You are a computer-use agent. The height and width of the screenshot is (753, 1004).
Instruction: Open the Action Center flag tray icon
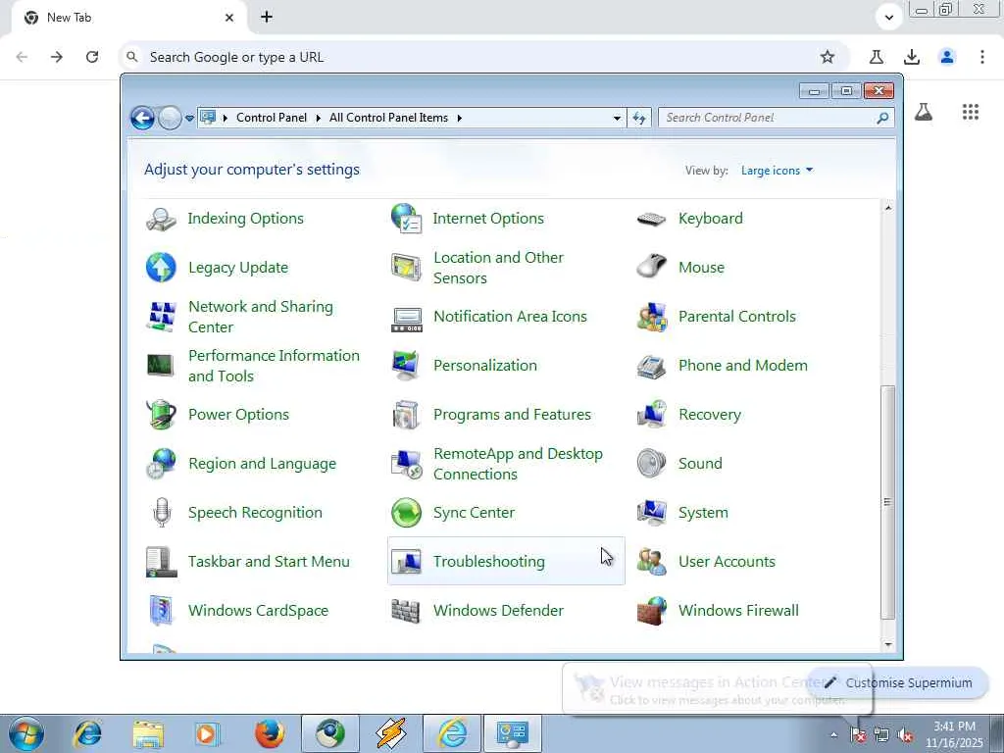(x=858, y=734)
